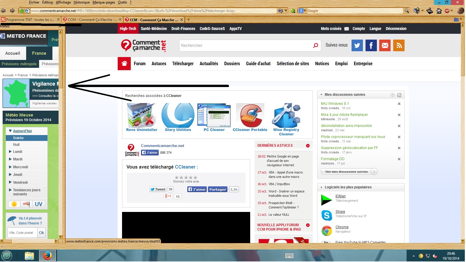Viewport: 466px width, 262px height.
Task: Open the Forum site menu
Action: pyautogui.click(x=140, y=63)
